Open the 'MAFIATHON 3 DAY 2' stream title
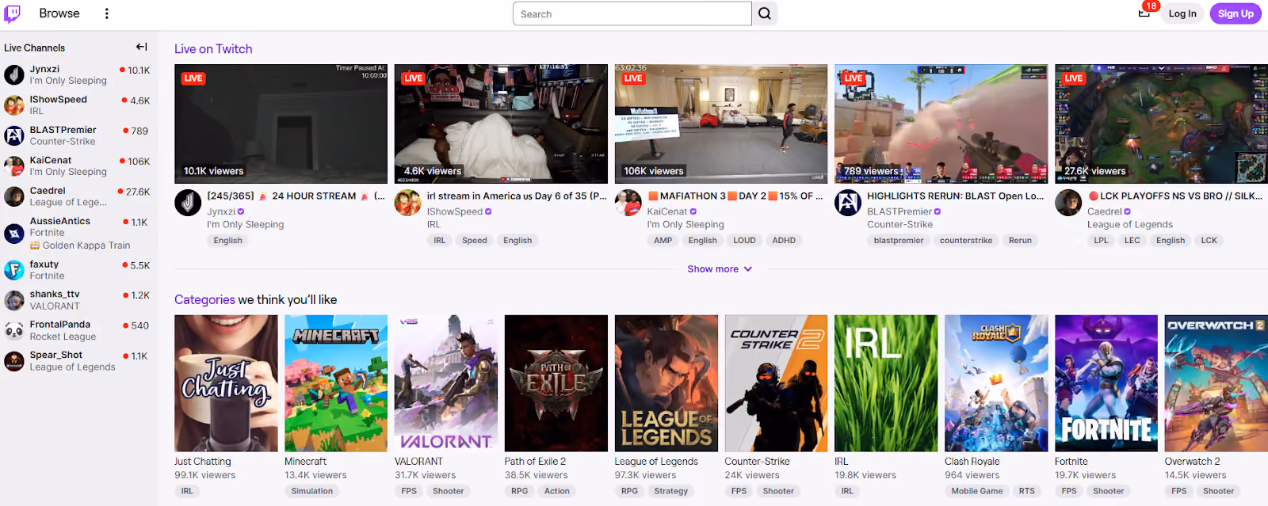This screenshot has width=1268, height=506. tap(735, 196)
